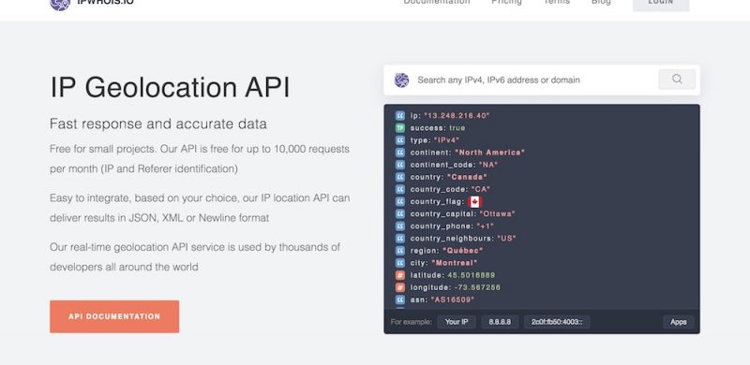The width and height of the screenshot is (750, 365).
Task: Focus the IP address search field
Action: tap(535, 80)
